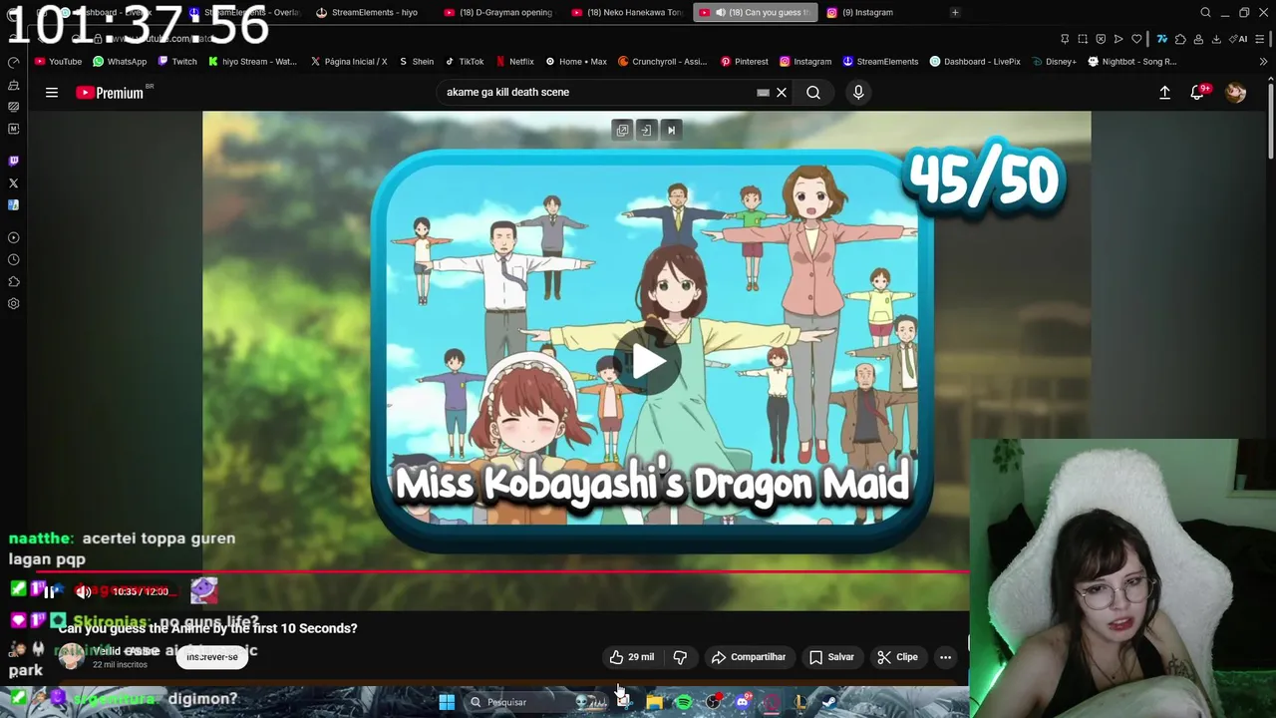Run search with the magnifier button
Screen dimensions: 1276x718
(813, 93)
